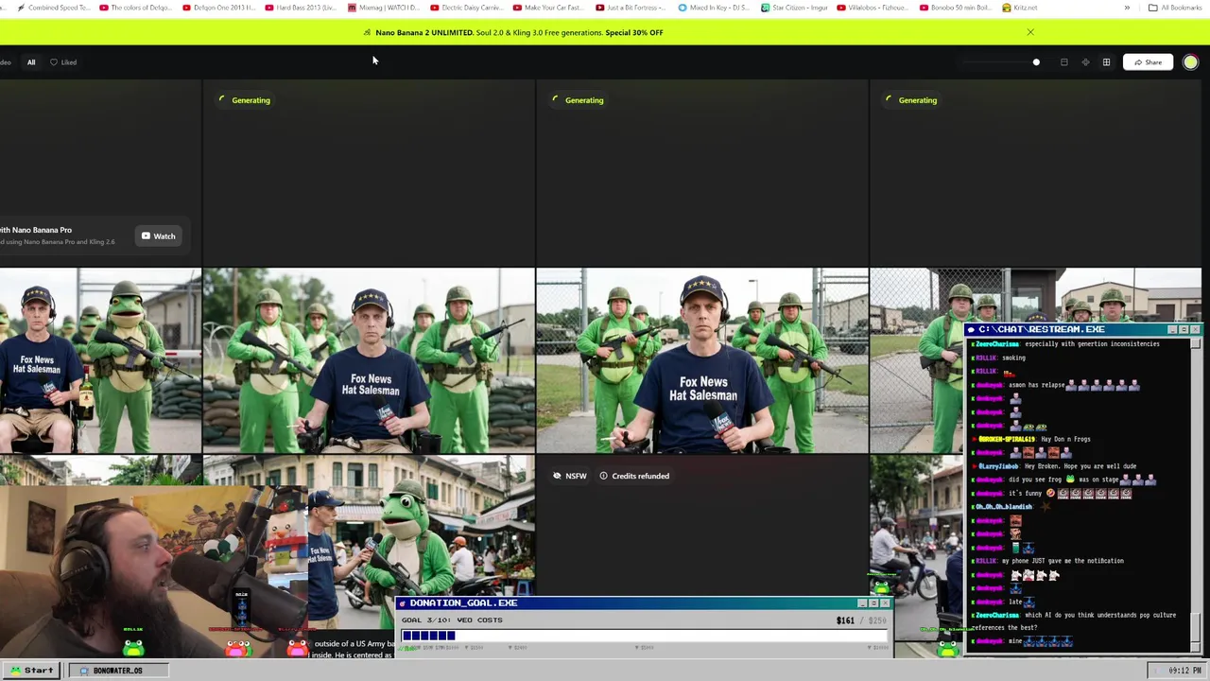
Task: Open the Make Your Car Fast bookmark
Action: tap(549, 8)
